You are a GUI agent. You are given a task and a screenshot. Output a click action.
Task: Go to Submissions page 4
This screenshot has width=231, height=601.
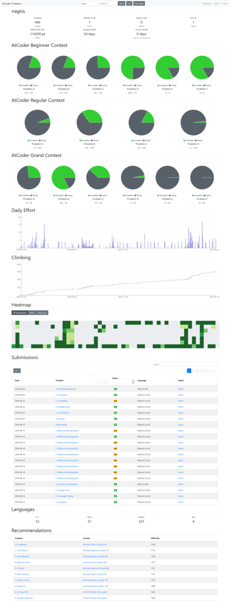pos(201,371)
